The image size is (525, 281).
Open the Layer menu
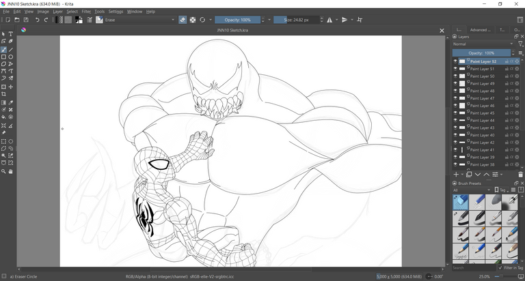pyautogui.click(x=57, y=12)
